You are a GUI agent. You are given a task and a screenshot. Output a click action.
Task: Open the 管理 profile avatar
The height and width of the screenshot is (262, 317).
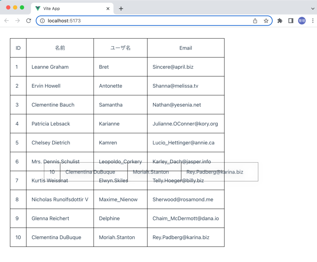click(x=302, y=21)
